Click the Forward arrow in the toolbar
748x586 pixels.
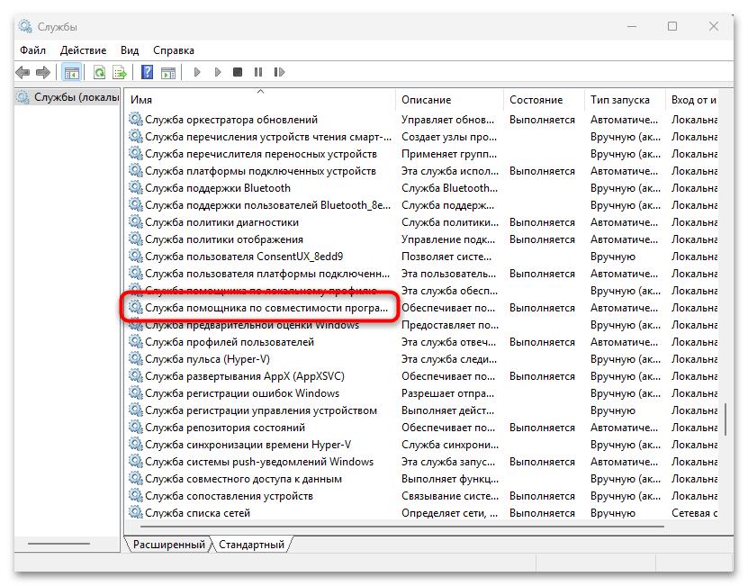tap(42, 72)
